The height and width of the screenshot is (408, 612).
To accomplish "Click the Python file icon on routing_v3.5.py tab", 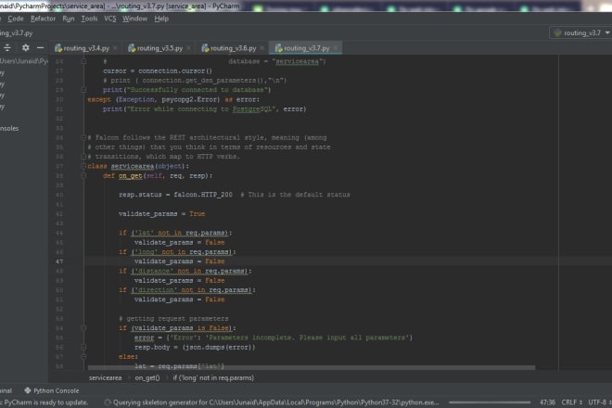I will pyautogui.click(x=132, y=48).
